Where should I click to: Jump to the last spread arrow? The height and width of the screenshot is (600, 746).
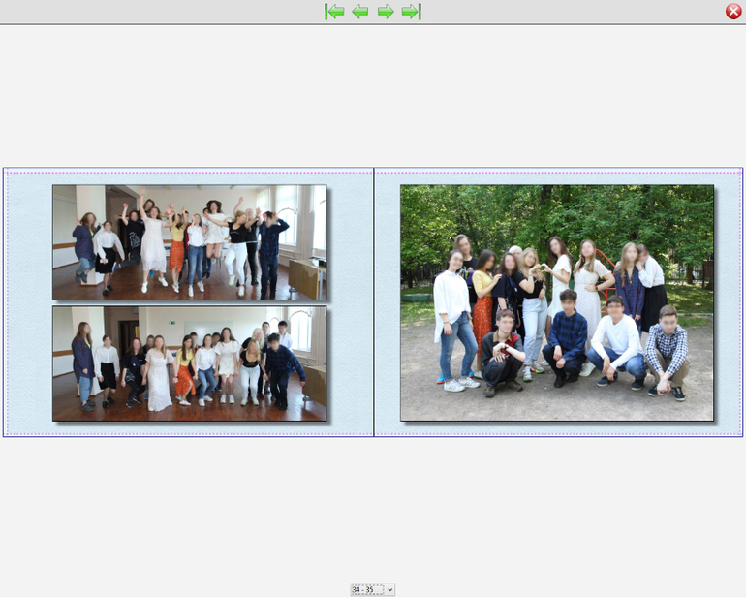pos(411,12)
